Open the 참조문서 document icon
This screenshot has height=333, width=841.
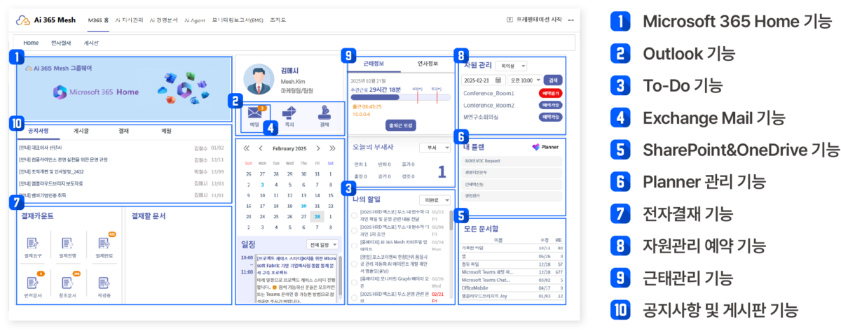tap(67, 282)
